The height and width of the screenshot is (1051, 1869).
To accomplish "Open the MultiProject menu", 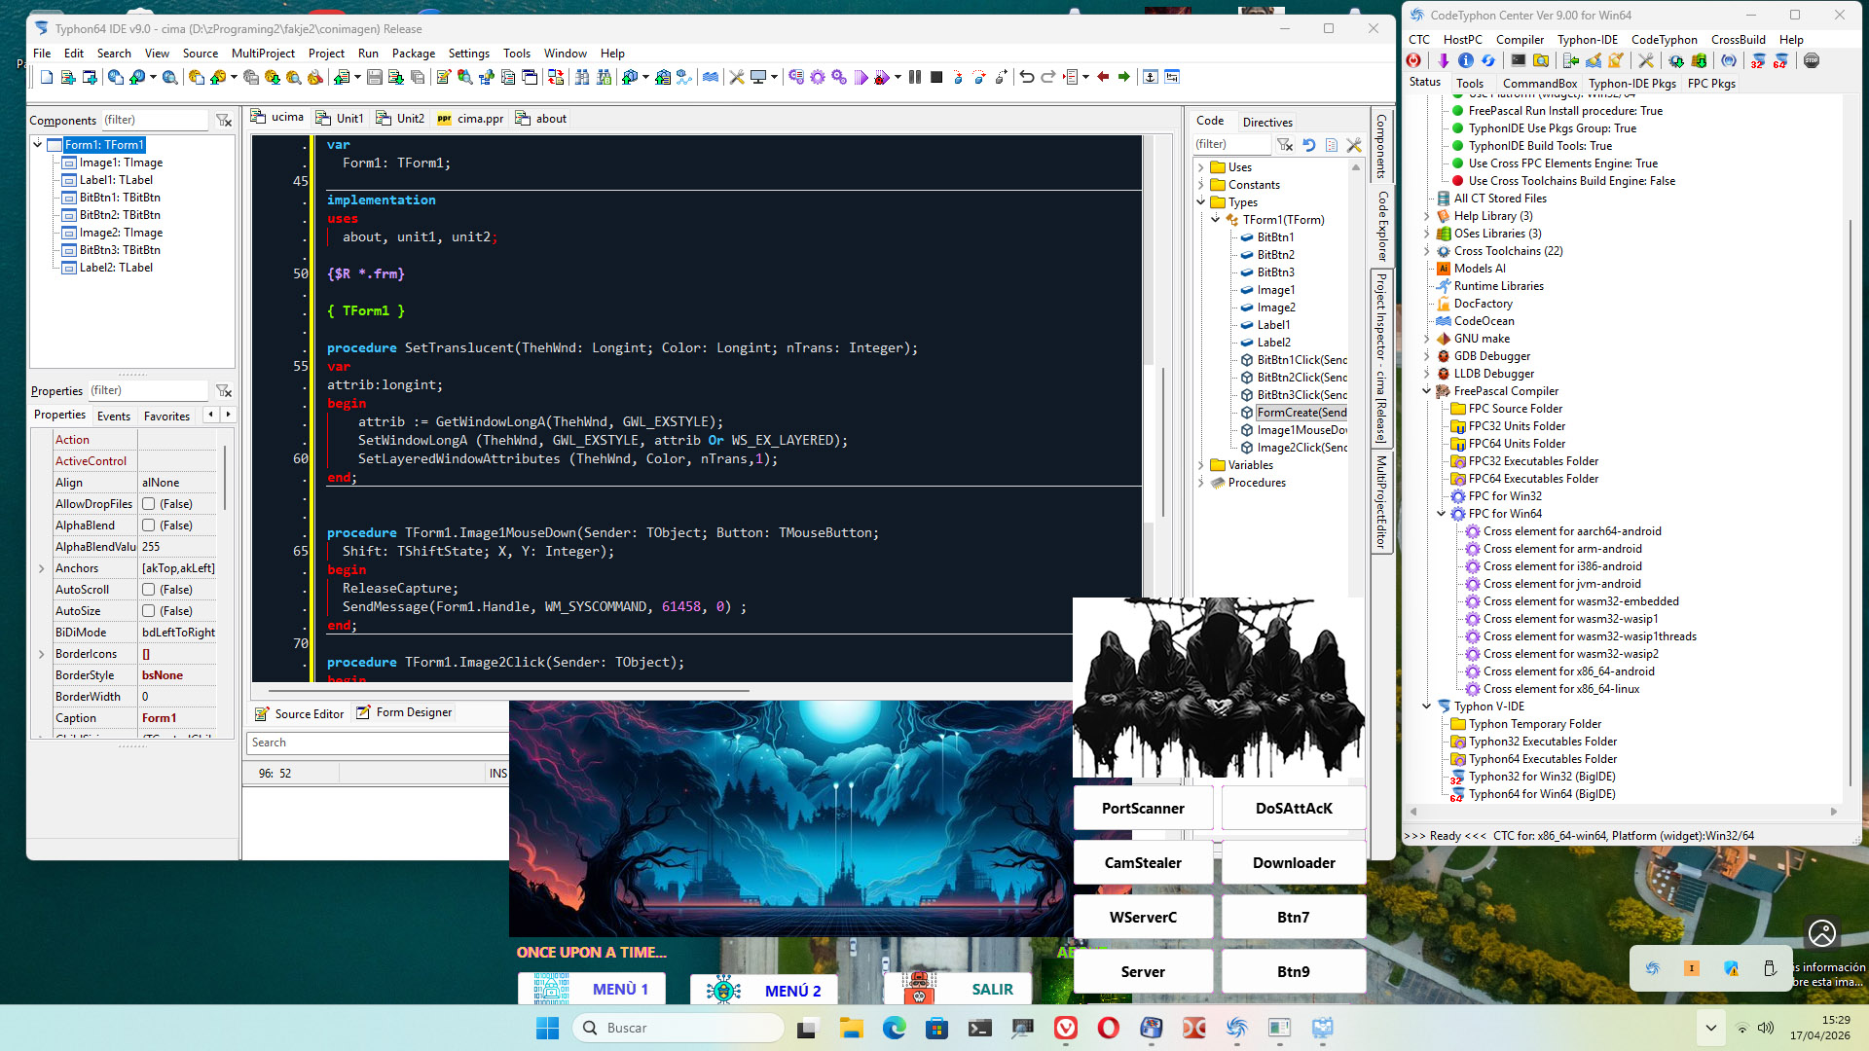I will (x=263, y=54).
